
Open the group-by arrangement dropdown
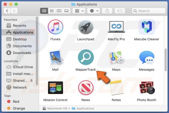[79, 11]
